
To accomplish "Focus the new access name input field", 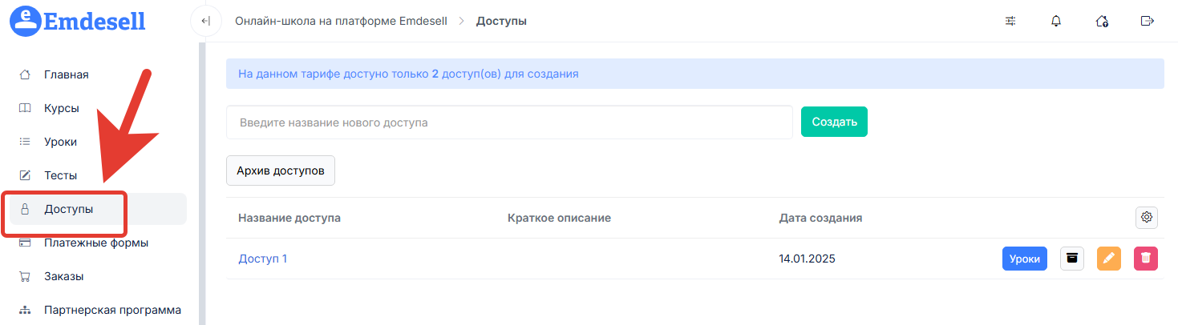I will pyautogui.click(x=509, y=122).
